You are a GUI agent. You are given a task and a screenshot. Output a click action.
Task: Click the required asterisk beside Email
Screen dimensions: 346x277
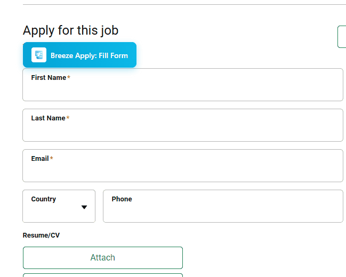(x=52, y=159)
